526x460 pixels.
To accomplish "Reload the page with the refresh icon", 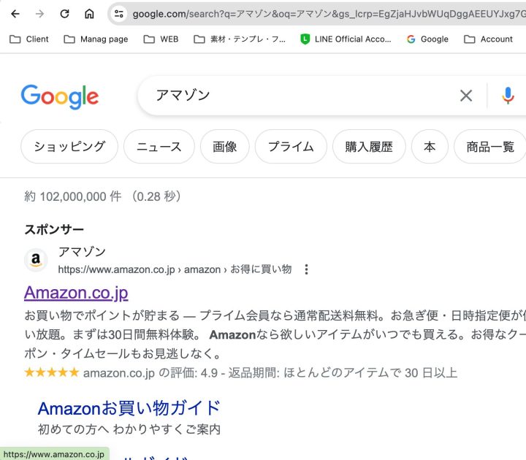I will 64,14.
